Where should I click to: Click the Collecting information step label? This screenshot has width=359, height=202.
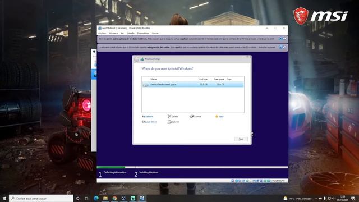(115, 172)
